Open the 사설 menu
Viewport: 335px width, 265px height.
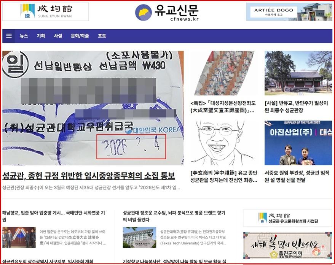(58, 36)
